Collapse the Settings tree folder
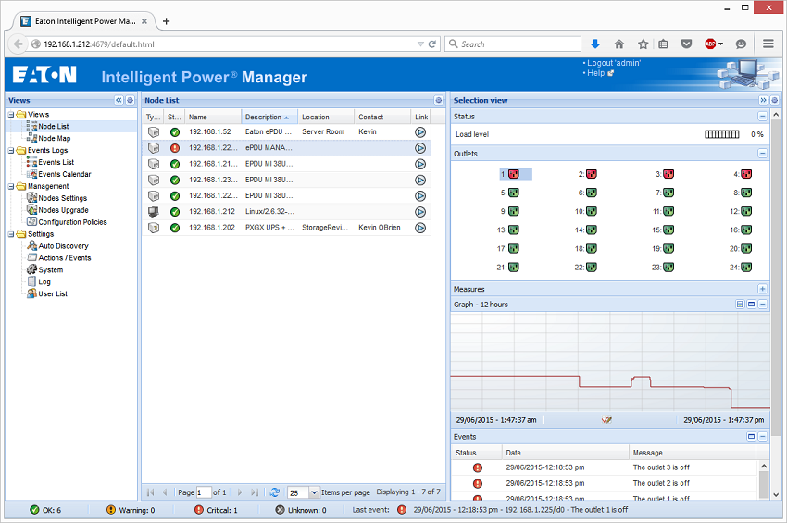This screenshot has width=787, height=523. click(x=11, y=234)
